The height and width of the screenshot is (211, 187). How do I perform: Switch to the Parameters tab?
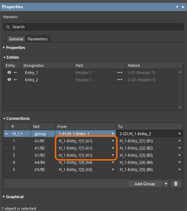point(38,39)
